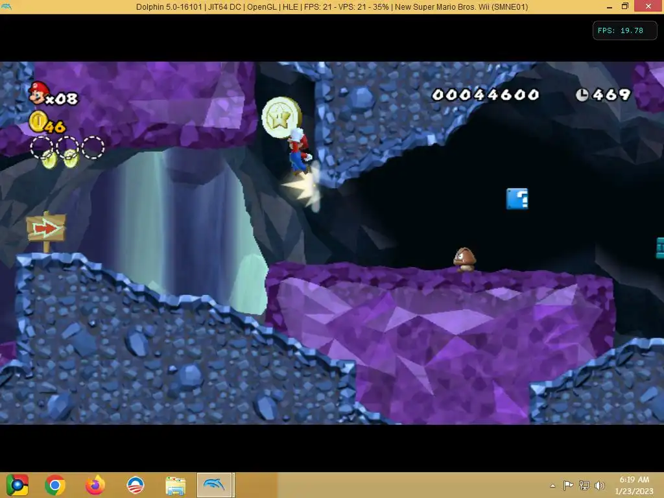
Task: Click the FPS: 19.78 overlay
Action: (x=624, y=30)
